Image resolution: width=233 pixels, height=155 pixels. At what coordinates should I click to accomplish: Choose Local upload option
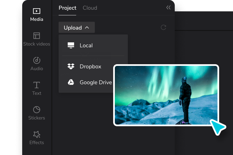click(x=93, y=45)
